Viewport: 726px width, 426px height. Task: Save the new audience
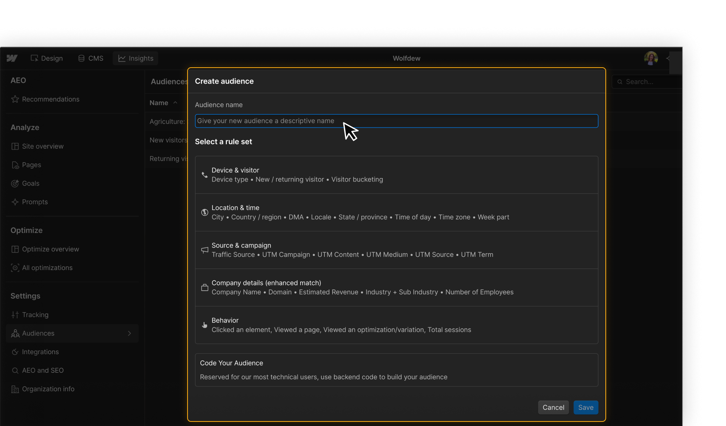[586, 407]
